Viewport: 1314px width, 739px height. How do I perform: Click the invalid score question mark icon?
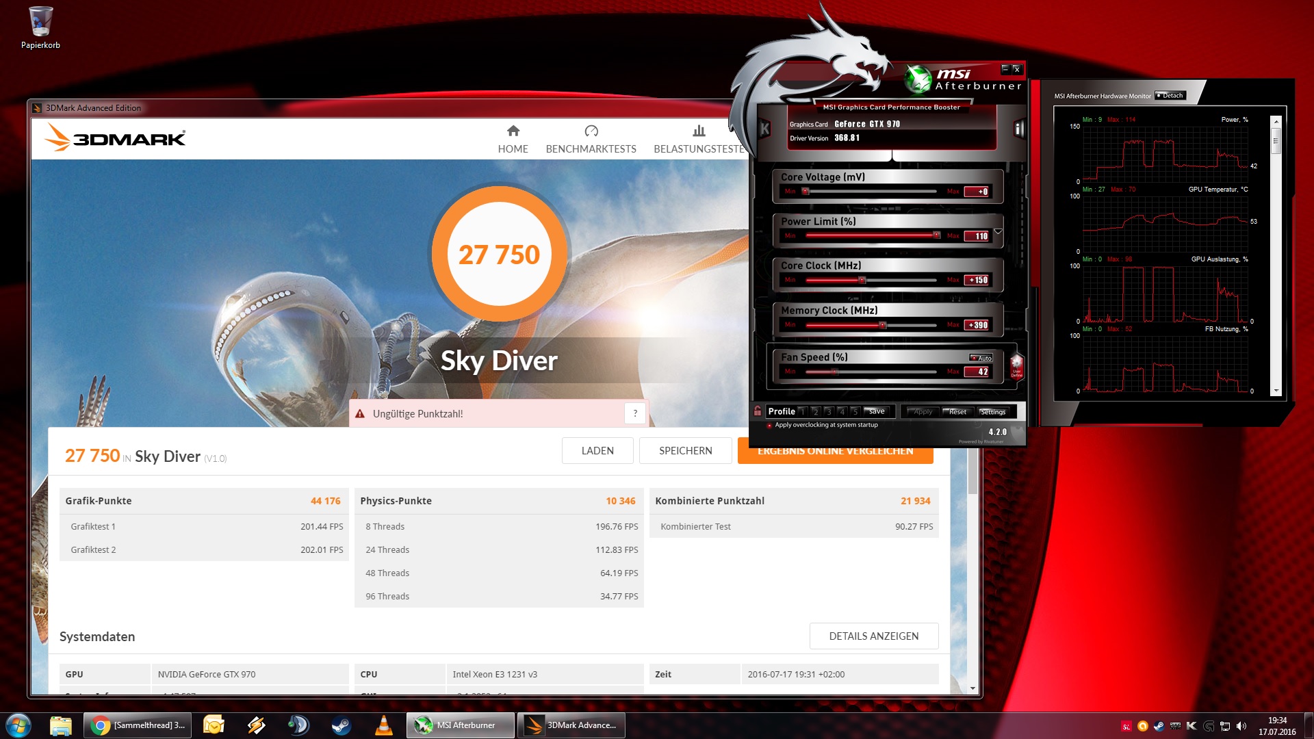[635, 413]
